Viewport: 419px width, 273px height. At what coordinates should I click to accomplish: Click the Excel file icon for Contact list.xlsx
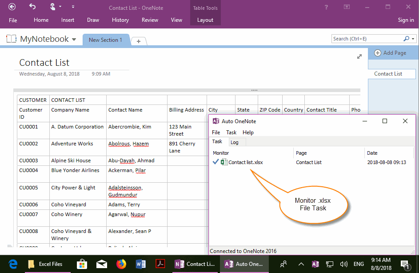(224, 162)
